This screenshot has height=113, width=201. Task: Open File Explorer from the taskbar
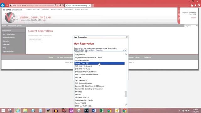[25, 110]
